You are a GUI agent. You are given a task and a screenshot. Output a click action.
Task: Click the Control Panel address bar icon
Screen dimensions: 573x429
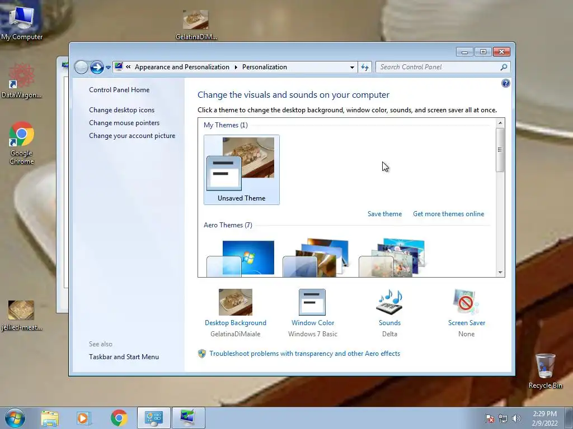[x=119, y=67]
